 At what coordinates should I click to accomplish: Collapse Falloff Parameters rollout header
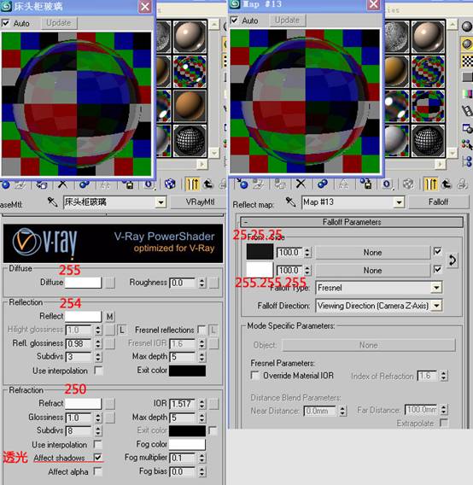352,222
